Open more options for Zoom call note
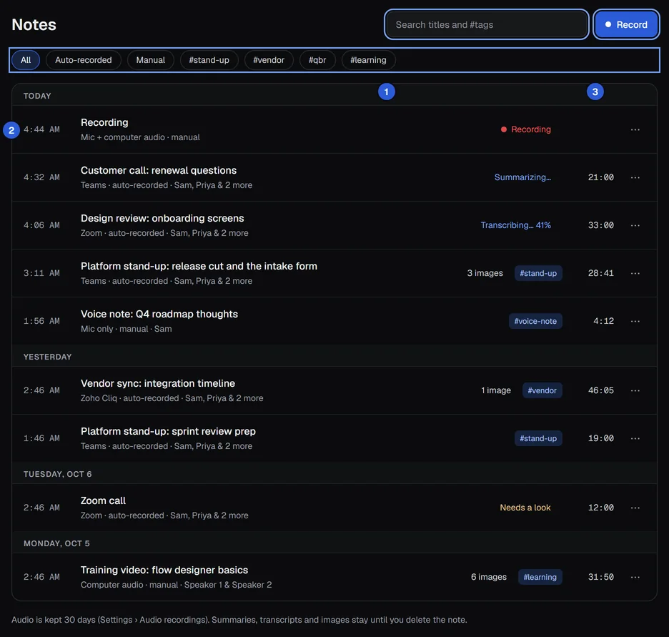Screen dimensions: 669x637 tap(635, 508)
